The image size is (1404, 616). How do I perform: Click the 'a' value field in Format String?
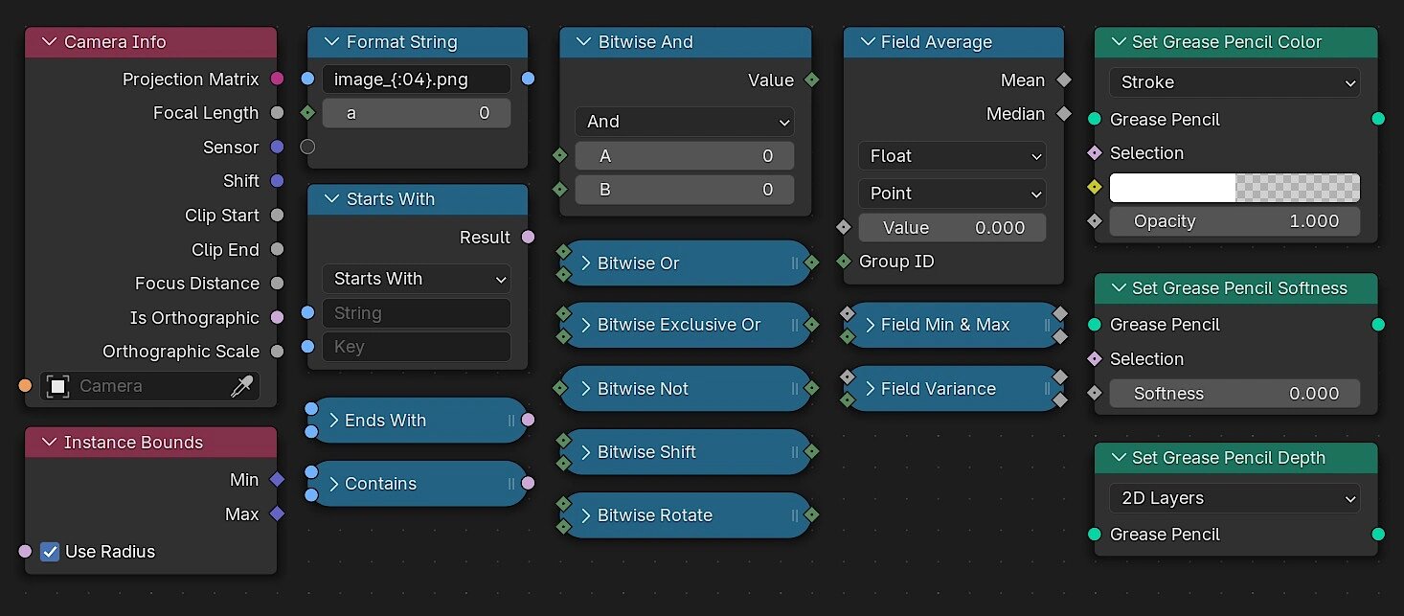417,113
